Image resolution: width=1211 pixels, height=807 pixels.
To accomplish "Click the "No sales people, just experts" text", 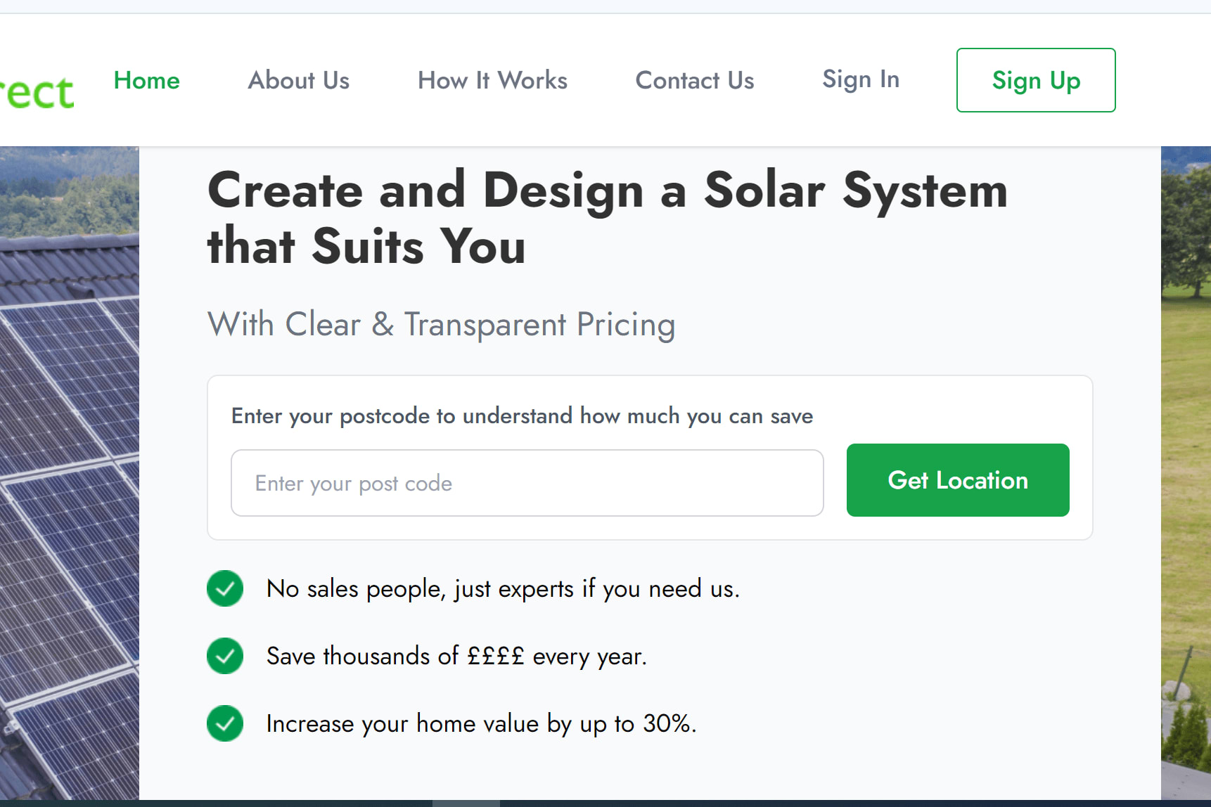I will [x=503, y=589].
